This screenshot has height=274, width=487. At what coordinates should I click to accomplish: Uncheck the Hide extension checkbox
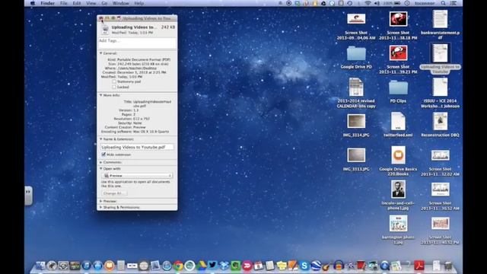(x=103, y=155)
